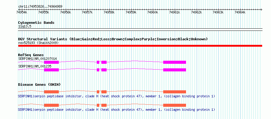Click the 74960k ruler tick label
Screen dimensions: 271x119
click(153, 12)
